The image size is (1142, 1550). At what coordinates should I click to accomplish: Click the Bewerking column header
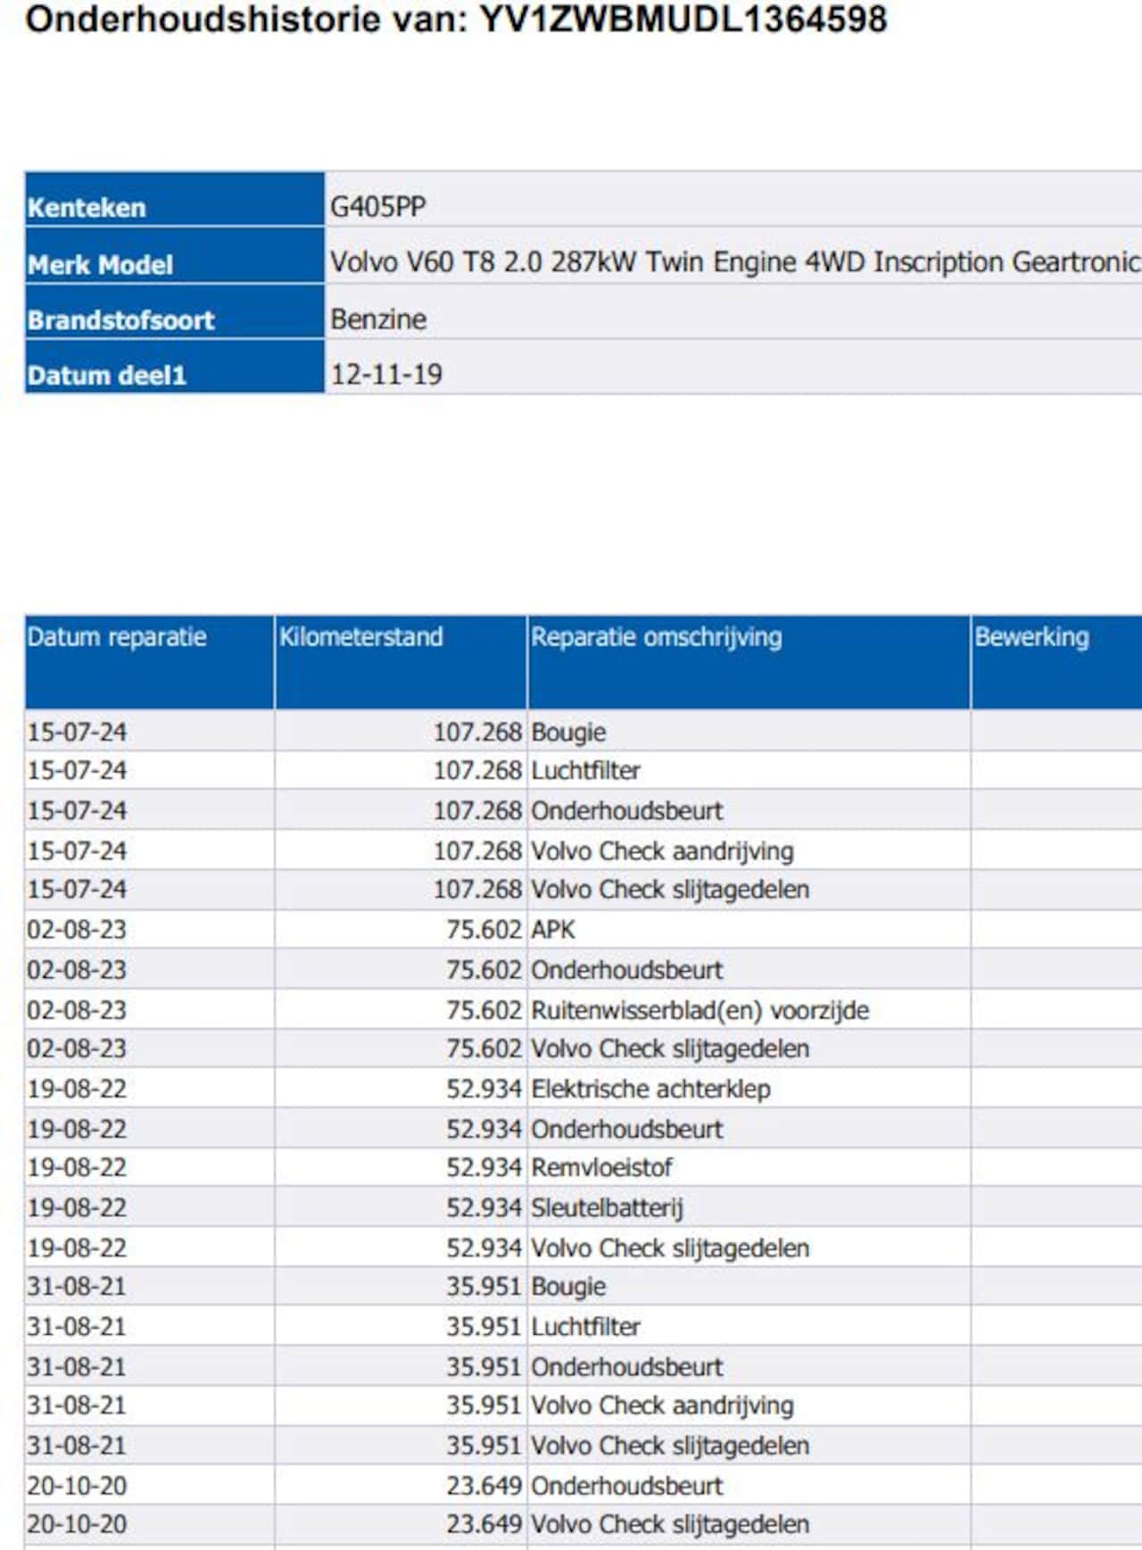coord(1056,661)
